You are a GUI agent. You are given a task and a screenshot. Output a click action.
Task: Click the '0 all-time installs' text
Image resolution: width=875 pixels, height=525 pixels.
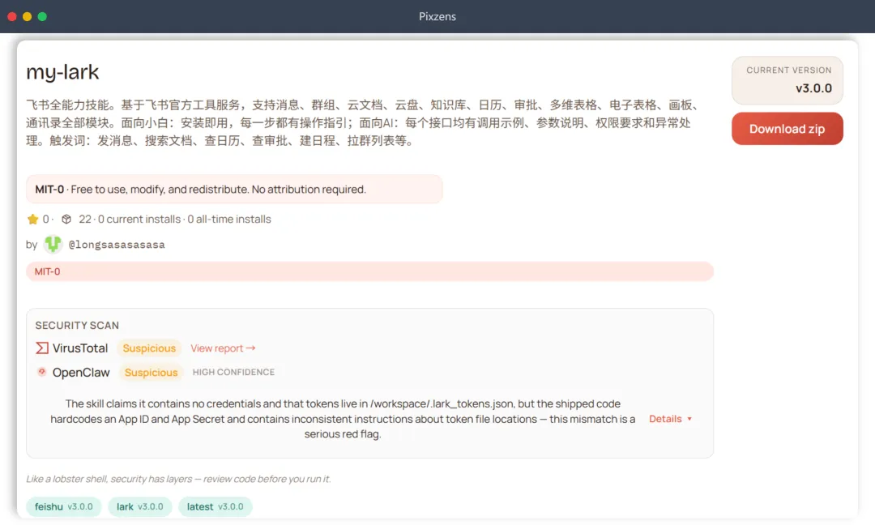[228, 220]
